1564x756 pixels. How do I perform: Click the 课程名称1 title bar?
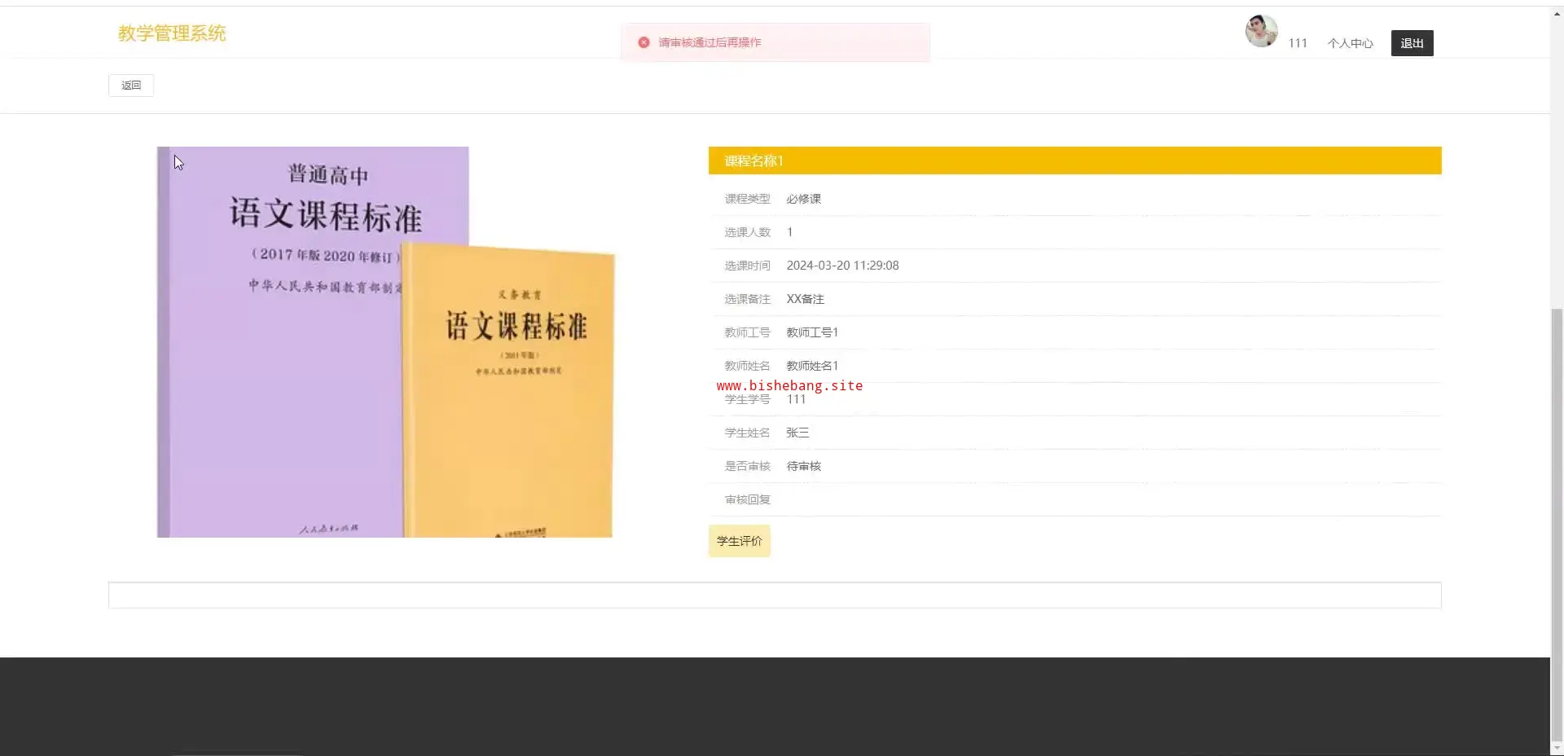click(x=1074, y=160)
